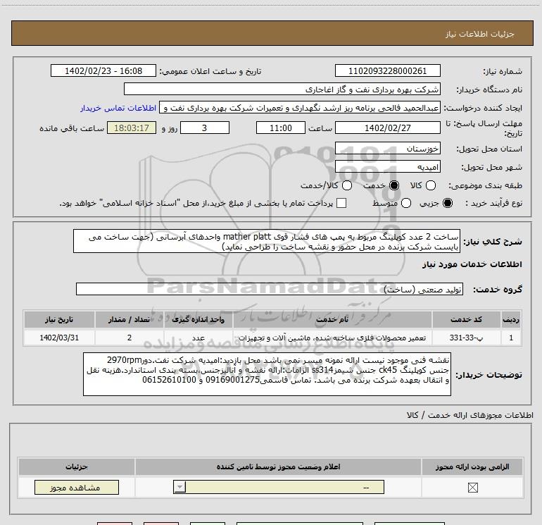The image size is (542, 525).
Task: Open the license status dropdown
Action: (279, 487)
